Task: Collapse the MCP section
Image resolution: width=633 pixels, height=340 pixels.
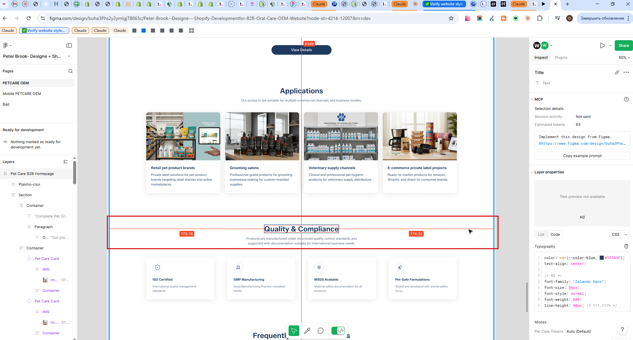Action: point(532,99)
